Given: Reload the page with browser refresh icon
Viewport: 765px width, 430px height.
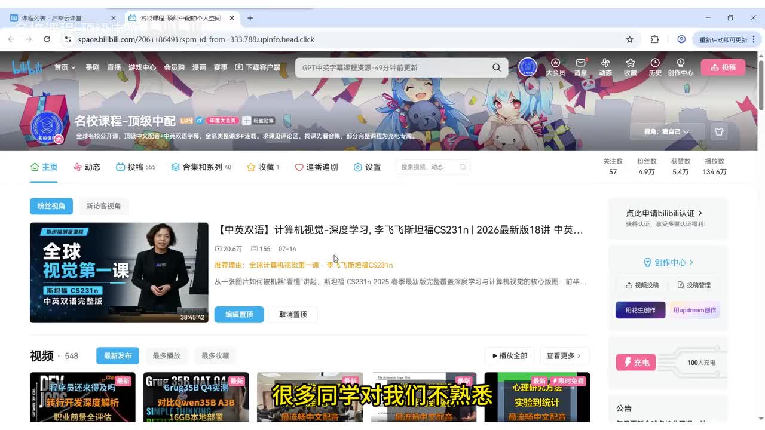Looking at the screenshot, I should (x=47, y=39).
